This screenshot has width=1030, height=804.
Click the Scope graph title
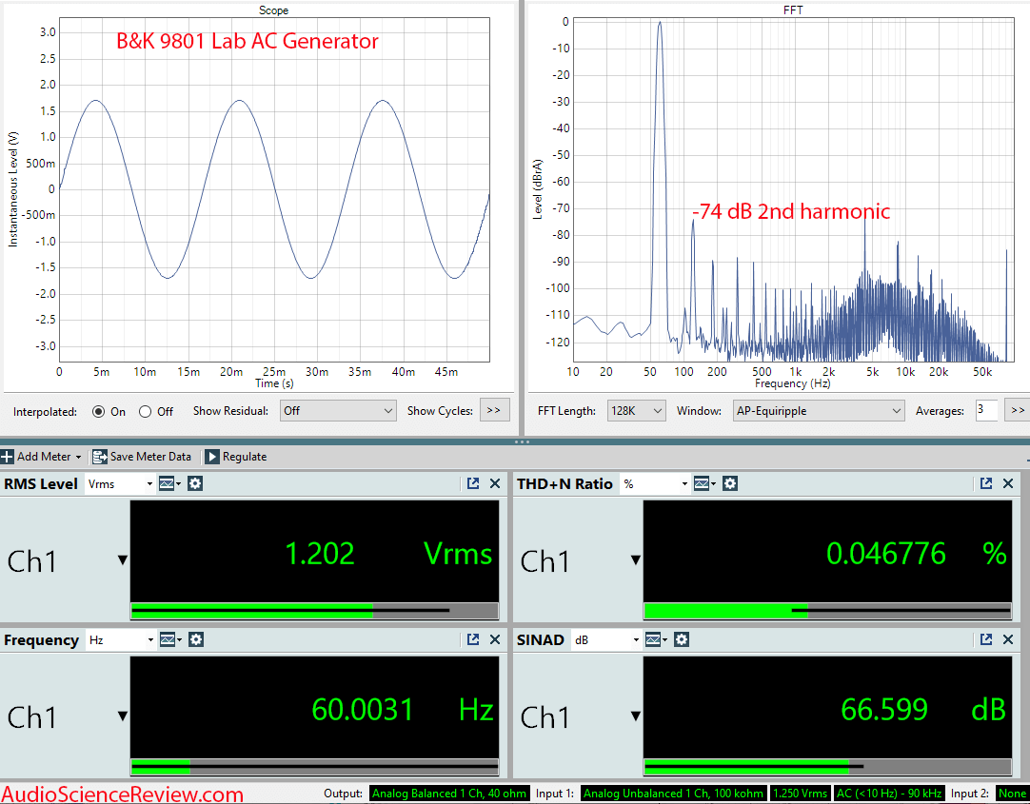coord(273,10)
